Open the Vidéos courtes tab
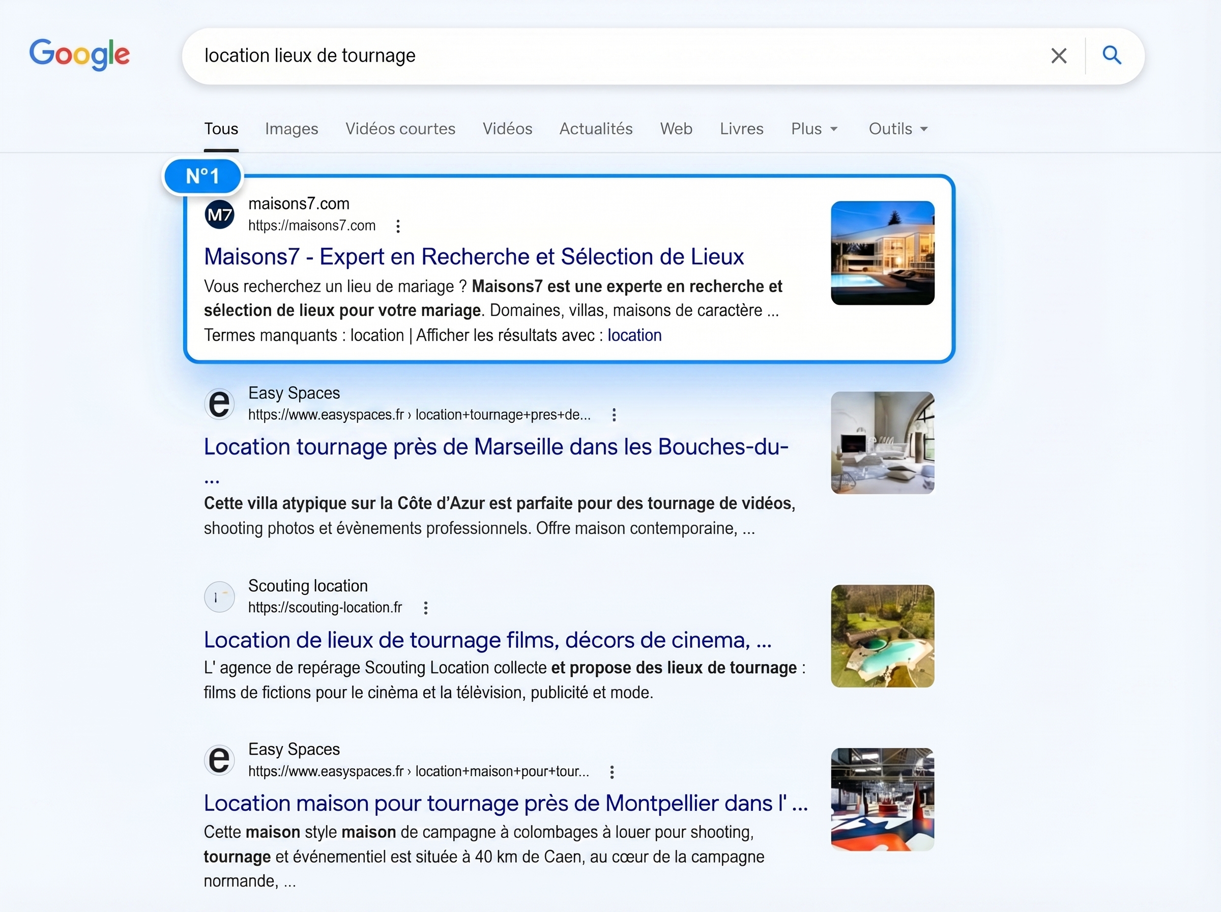1221x912 pixels. pos(400,129)
